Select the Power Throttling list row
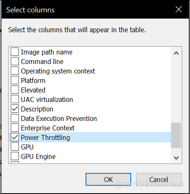Screen dimensions: 190x194 click(x=90, y=137)
